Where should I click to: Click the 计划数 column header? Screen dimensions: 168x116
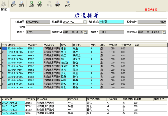115,45
